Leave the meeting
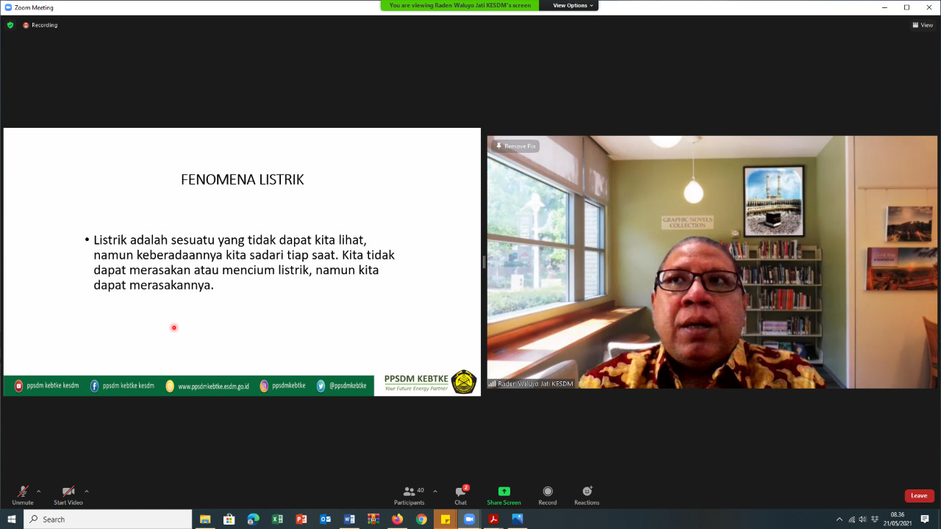The image size is (941, 529). pyautogui.click(x=919, y=495)
